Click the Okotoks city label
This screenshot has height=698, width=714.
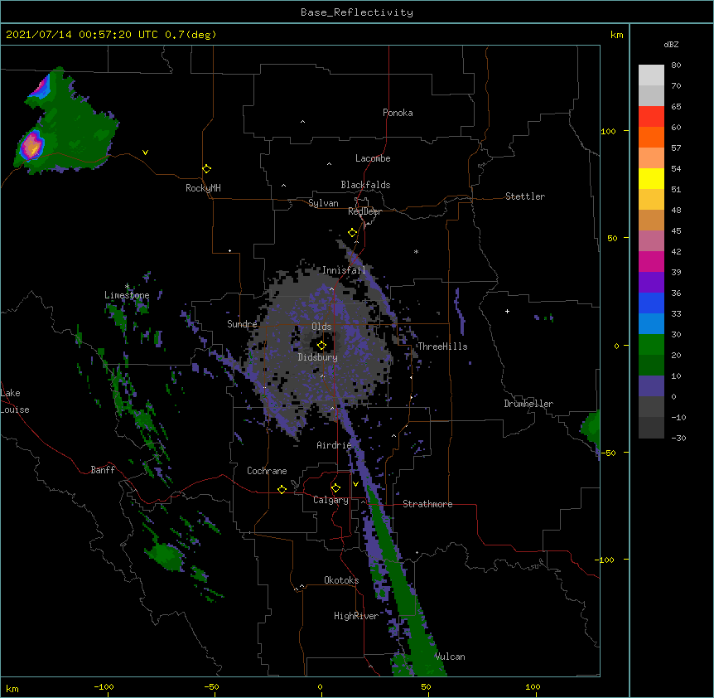point(341,580)
